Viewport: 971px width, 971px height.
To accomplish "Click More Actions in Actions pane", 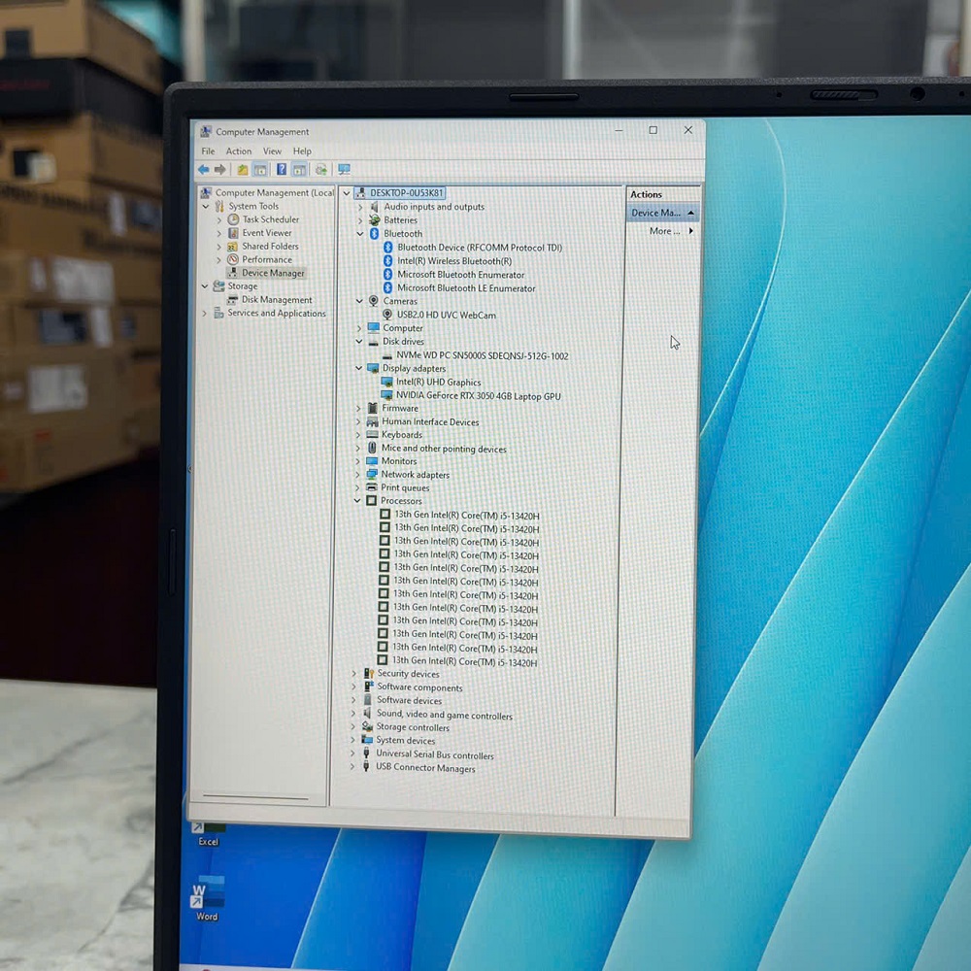I will click(x=664, y=231).
